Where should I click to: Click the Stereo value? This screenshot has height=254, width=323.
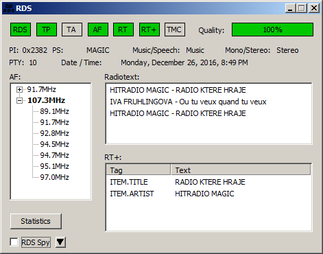287,50
